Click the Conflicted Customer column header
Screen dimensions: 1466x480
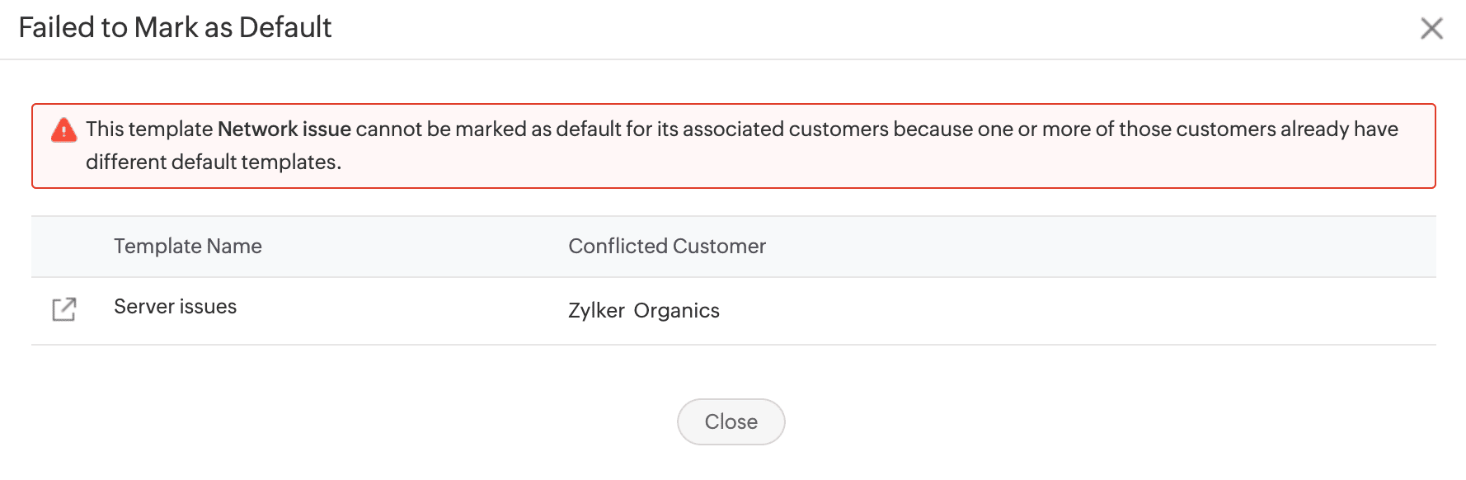tap(666, 247)
